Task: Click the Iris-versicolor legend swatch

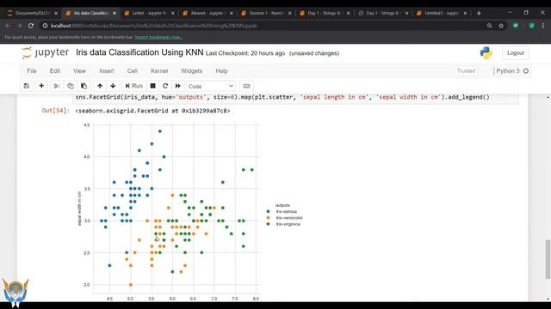Action: coord(268,218)
